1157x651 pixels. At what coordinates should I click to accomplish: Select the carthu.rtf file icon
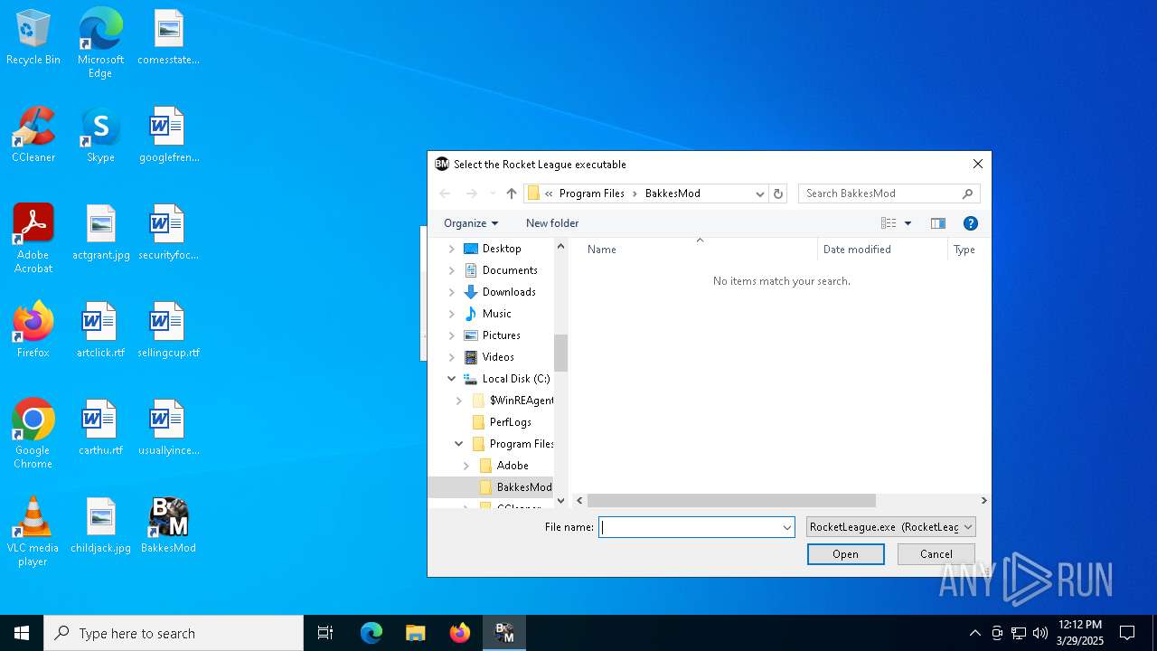100,429
